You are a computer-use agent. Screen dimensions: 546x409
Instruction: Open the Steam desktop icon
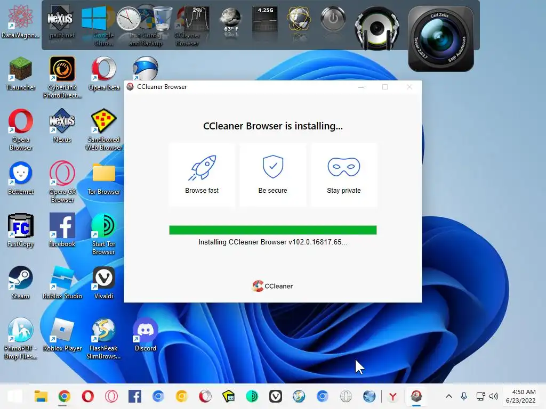click(21, 282)
